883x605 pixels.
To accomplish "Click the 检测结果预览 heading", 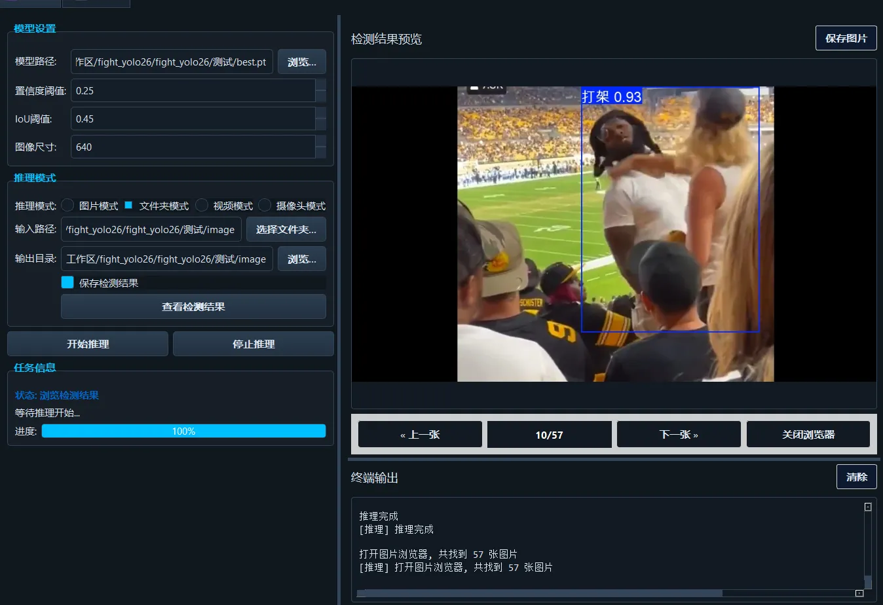I will click(x=386, y=39).
